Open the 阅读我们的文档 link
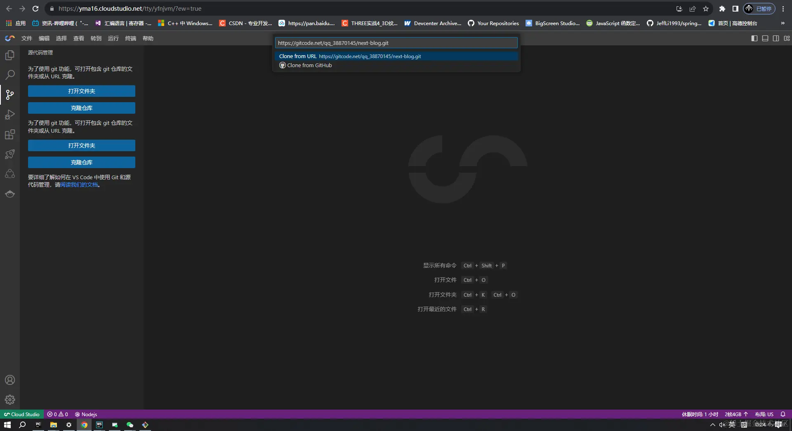The height and width of the screenshot is (431, 792). coord(78,185)
